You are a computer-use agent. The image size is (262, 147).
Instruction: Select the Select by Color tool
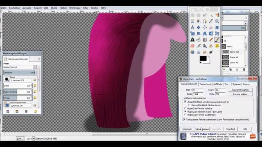coord(217,15)
